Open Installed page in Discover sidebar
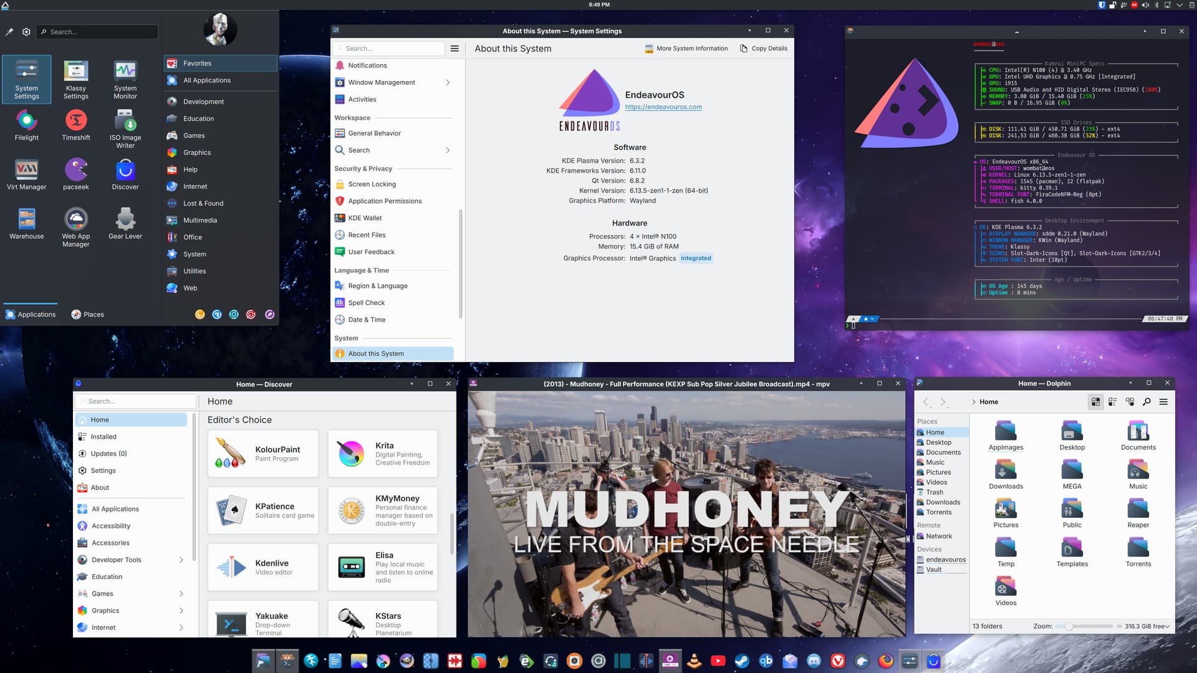The width and height of the screenshot is (1197, 673). 131,437
